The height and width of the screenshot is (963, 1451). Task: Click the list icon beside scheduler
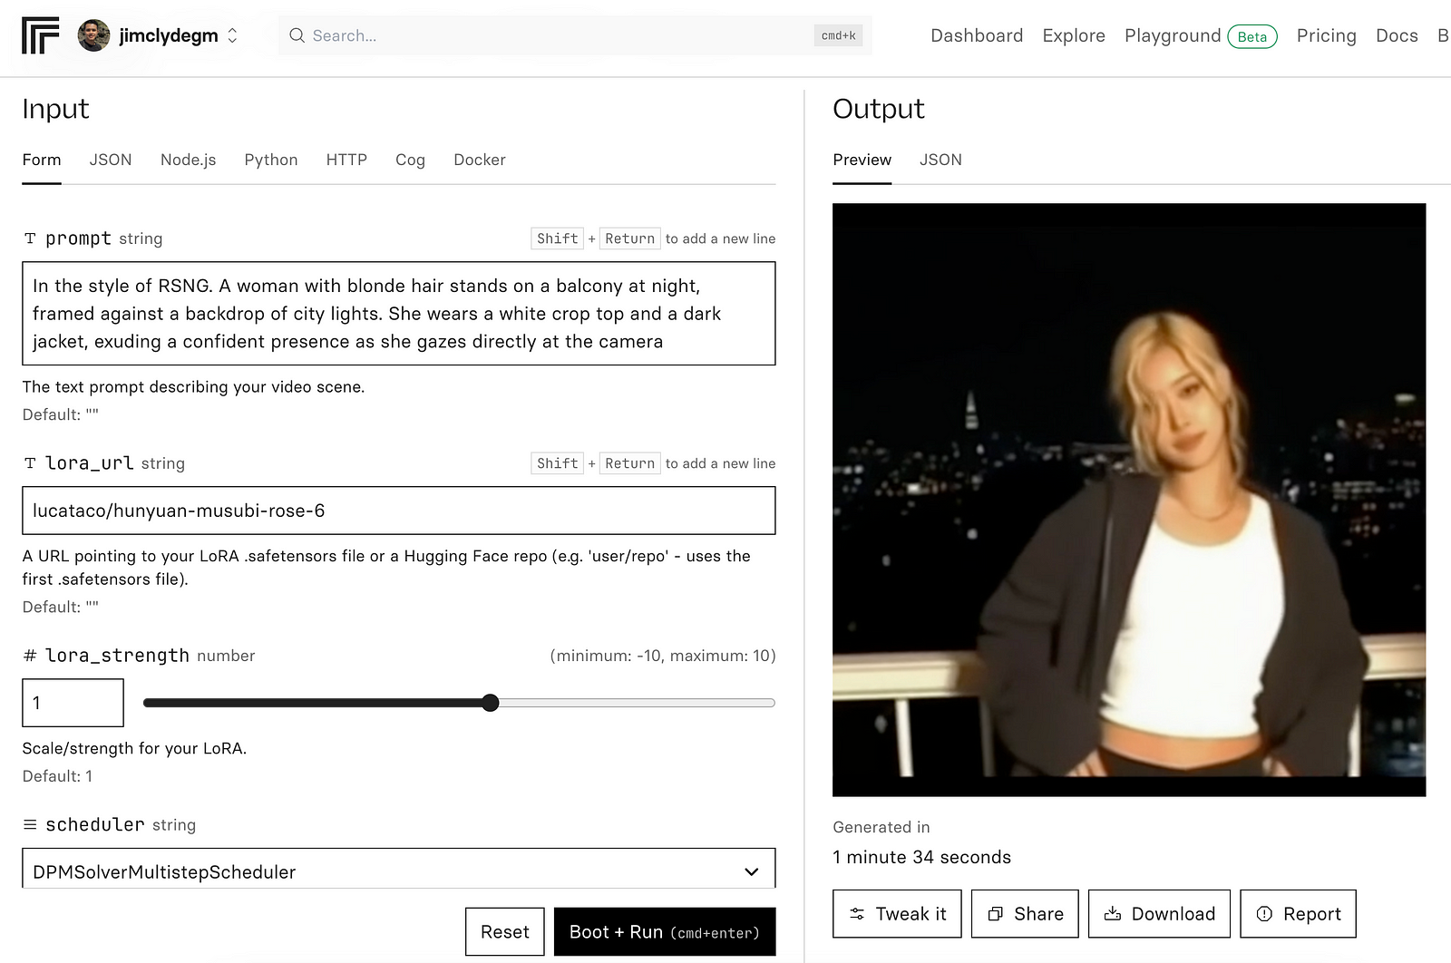click(x=30, y=824)
